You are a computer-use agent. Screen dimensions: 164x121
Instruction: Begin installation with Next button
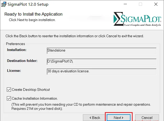118,118
